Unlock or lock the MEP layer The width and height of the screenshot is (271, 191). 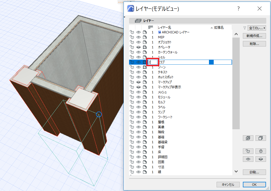pyautogui.click(x=132, y=37)
